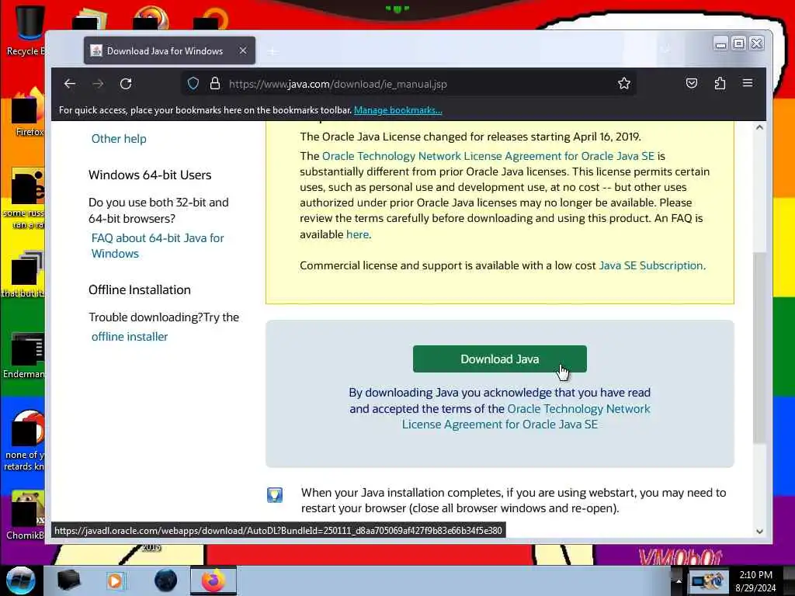
Task: Click the vertical scrollbar thumb
Action: tap(759, 348)
